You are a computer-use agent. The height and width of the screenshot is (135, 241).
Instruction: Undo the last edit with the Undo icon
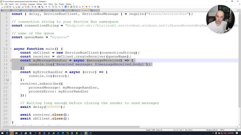[32, 7]
